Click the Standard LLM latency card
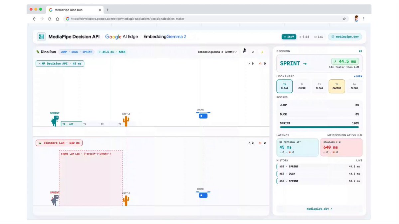 (x=341, y=147)
